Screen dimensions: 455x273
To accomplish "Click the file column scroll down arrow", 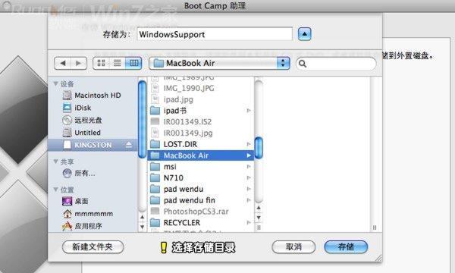I will pos(259,218).
